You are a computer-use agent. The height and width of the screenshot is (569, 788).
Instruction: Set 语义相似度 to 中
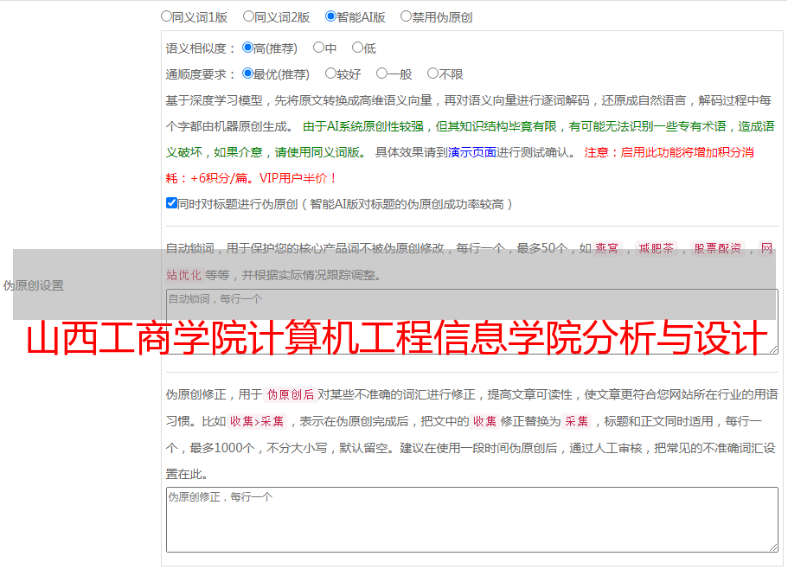point(318,48)
